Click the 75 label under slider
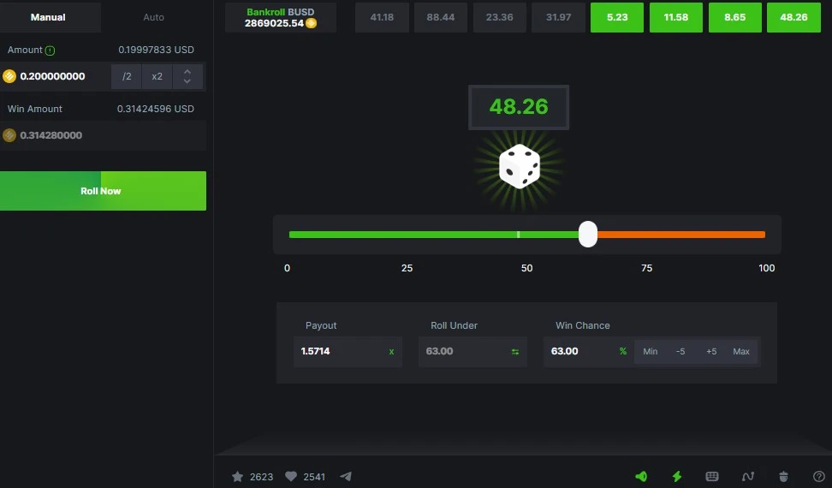Screen dimensions: 832x488 click(x=646, y=269)
